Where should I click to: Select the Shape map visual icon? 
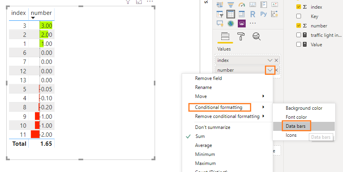220,5
